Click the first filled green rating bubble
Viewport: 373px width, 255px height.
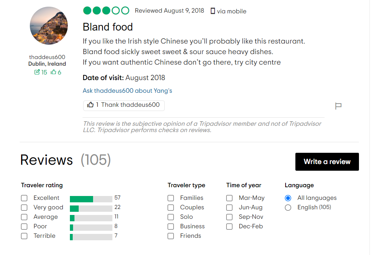click(x=86, y=11)
